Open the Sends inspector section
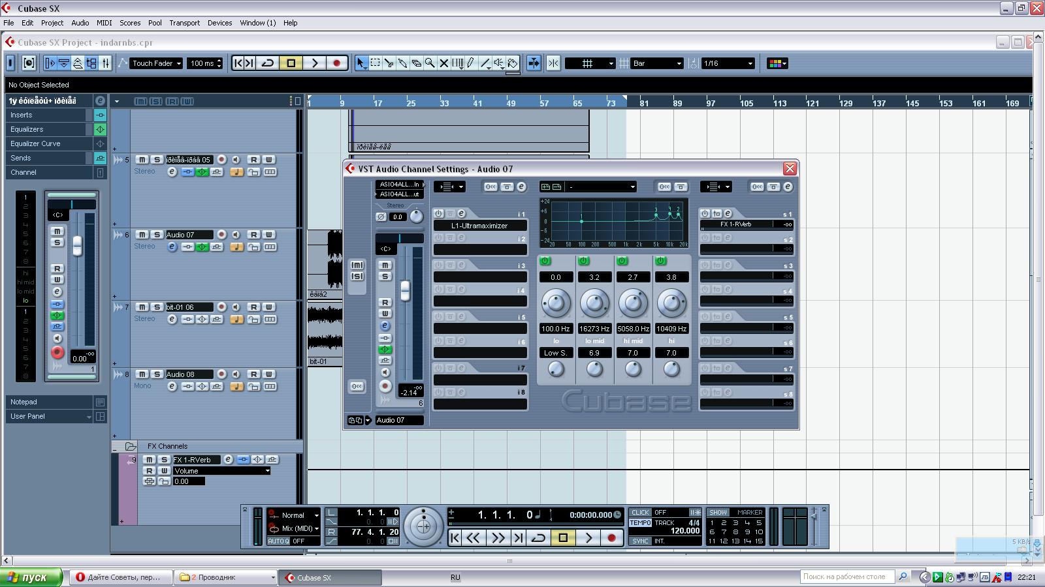 click(x=49, y=158)
